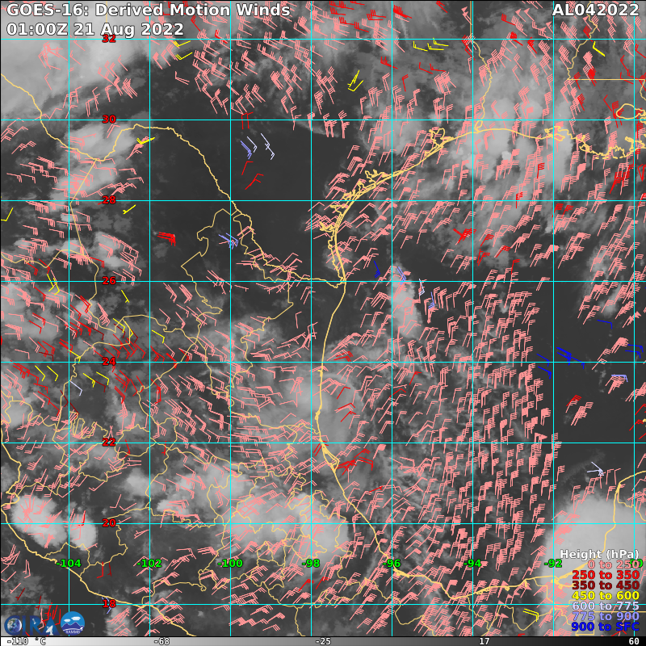The width and height of the screenshot is (646, 646).
Task: Click the yellow '450 to 600' legend entry
Action: click(x=606, y=596)
